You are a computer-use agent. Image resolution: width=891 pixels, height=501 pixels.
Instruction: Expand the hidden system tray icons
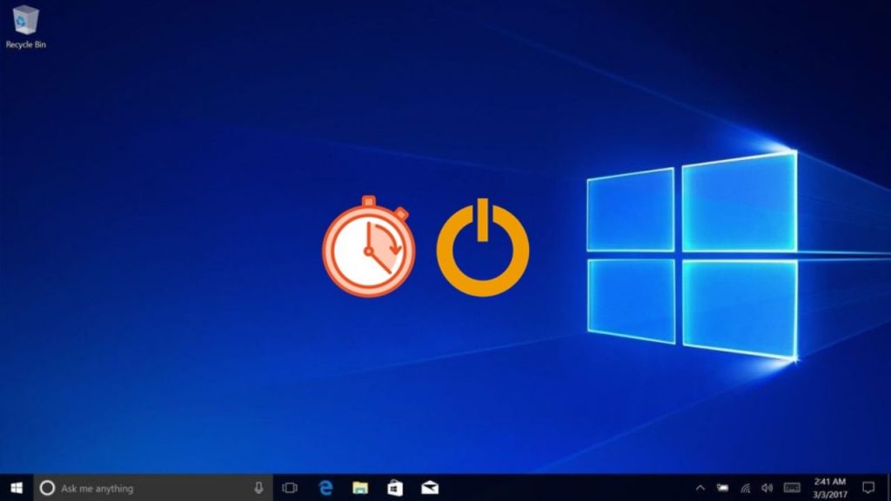click(700, 488)
